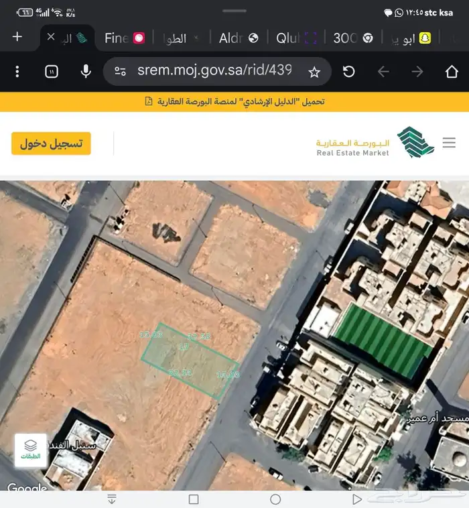
Task: Open the الدليل الإرشادي download banner link
Action: point(234,102)
